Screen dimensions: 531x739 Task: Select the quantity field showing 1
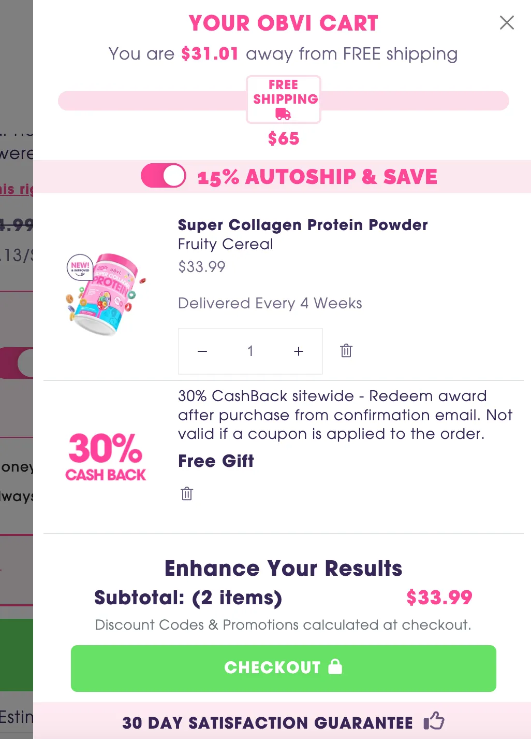point(250,351)
